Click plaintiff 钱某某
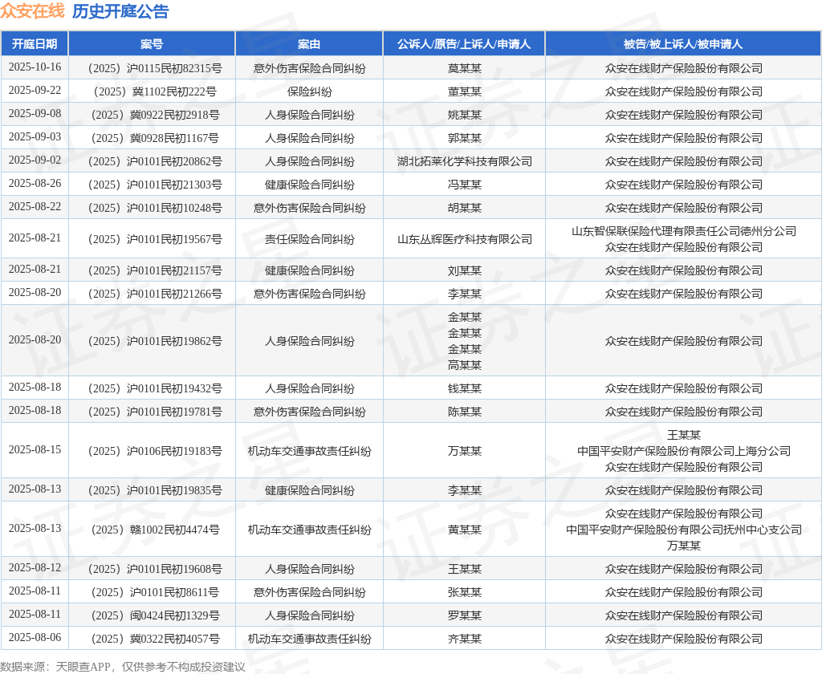 [465, 388]
